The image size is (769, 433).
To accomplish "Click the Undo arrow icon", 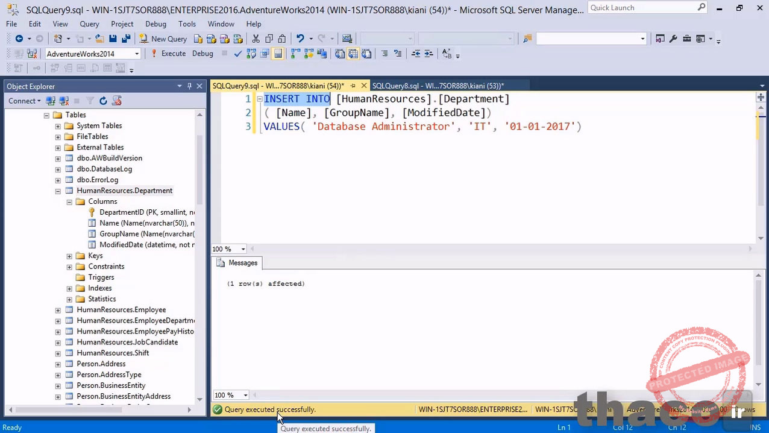I will pos(300,39).
